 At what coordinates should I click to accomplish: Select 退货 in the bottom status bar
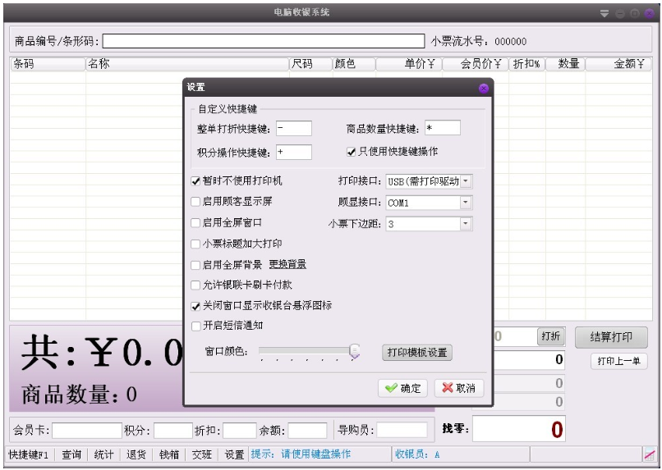click(136, 454)
